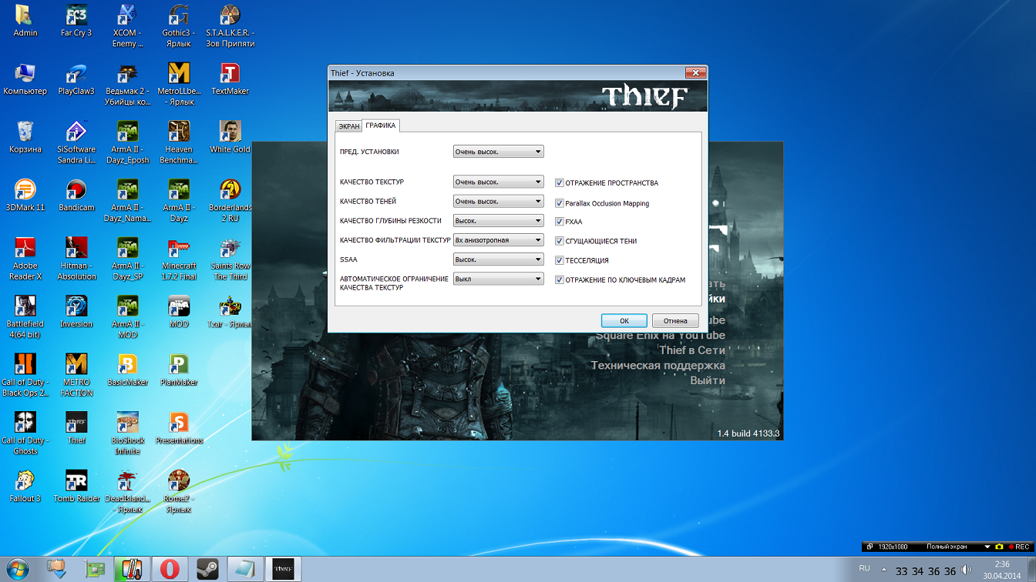
Task: Select Thief в Сети launcher menu item
Action: point(692,350)
